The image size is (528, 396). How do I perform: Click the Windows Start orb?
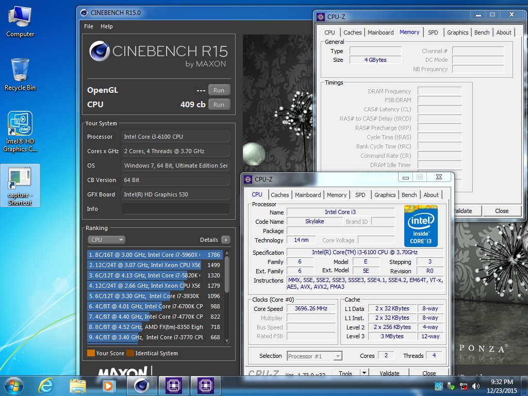(14, 386)
